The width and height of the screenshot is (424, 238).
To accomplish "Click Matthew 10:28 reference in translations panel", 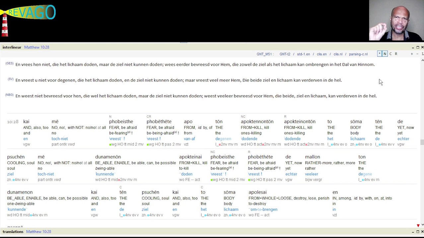I will click(x=38, y=232).
